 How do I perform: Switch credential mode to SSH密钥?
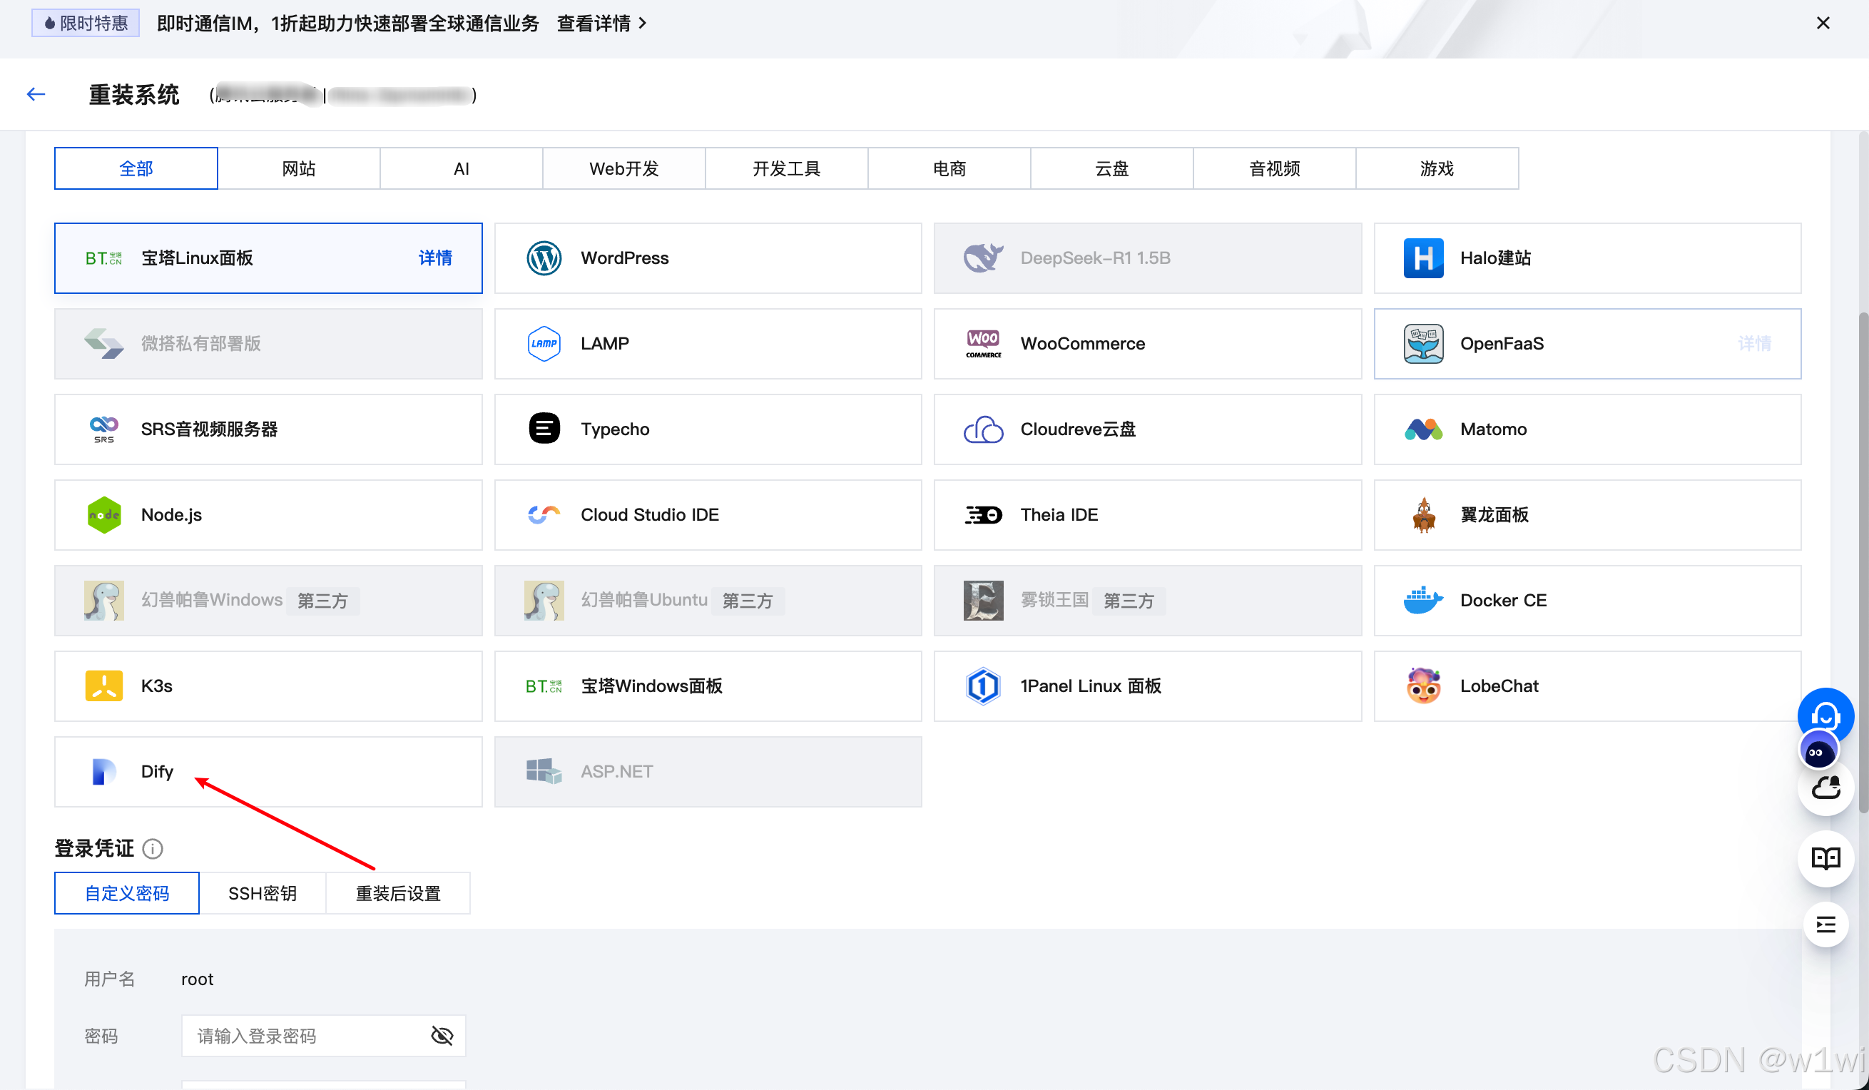point(263,893)
